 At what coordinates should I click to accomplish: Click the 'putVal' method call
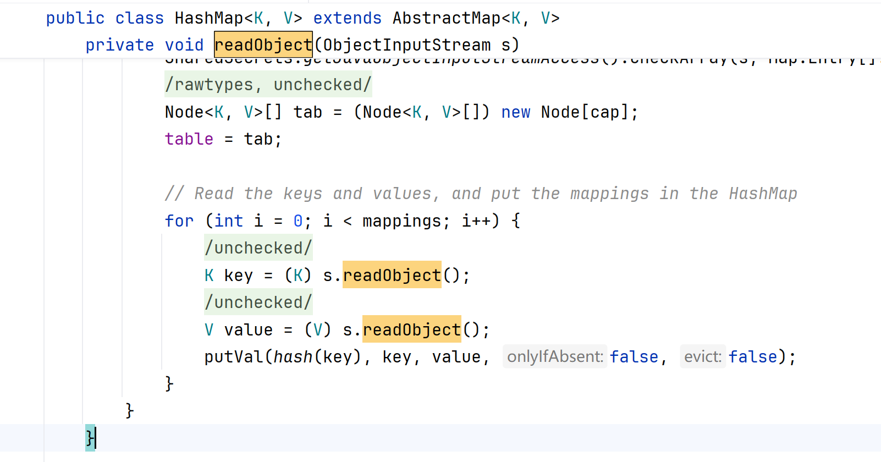coord(234,356)
